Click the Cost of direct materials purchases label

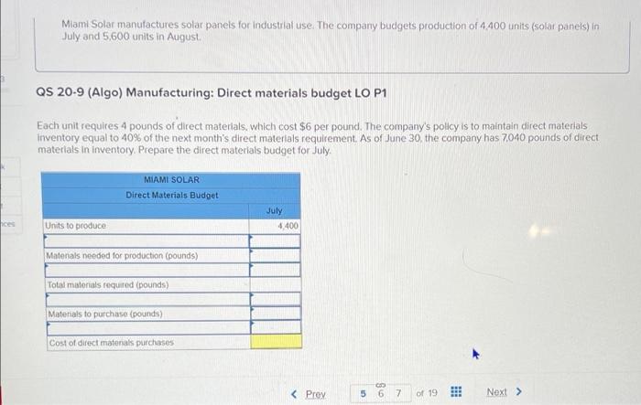[111, 343]
